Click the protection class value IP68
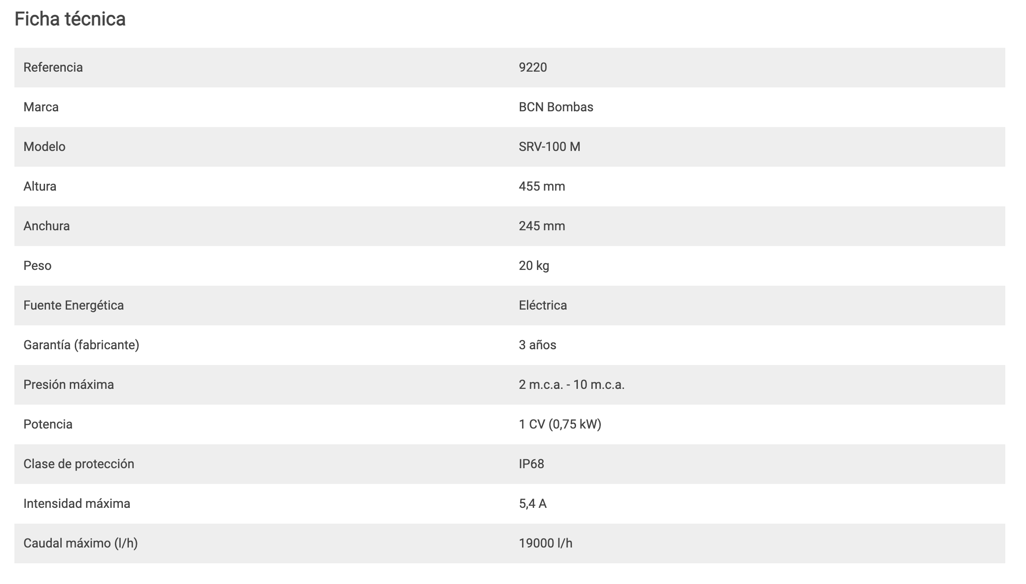 pyautogui.click(x=531, y=464)
